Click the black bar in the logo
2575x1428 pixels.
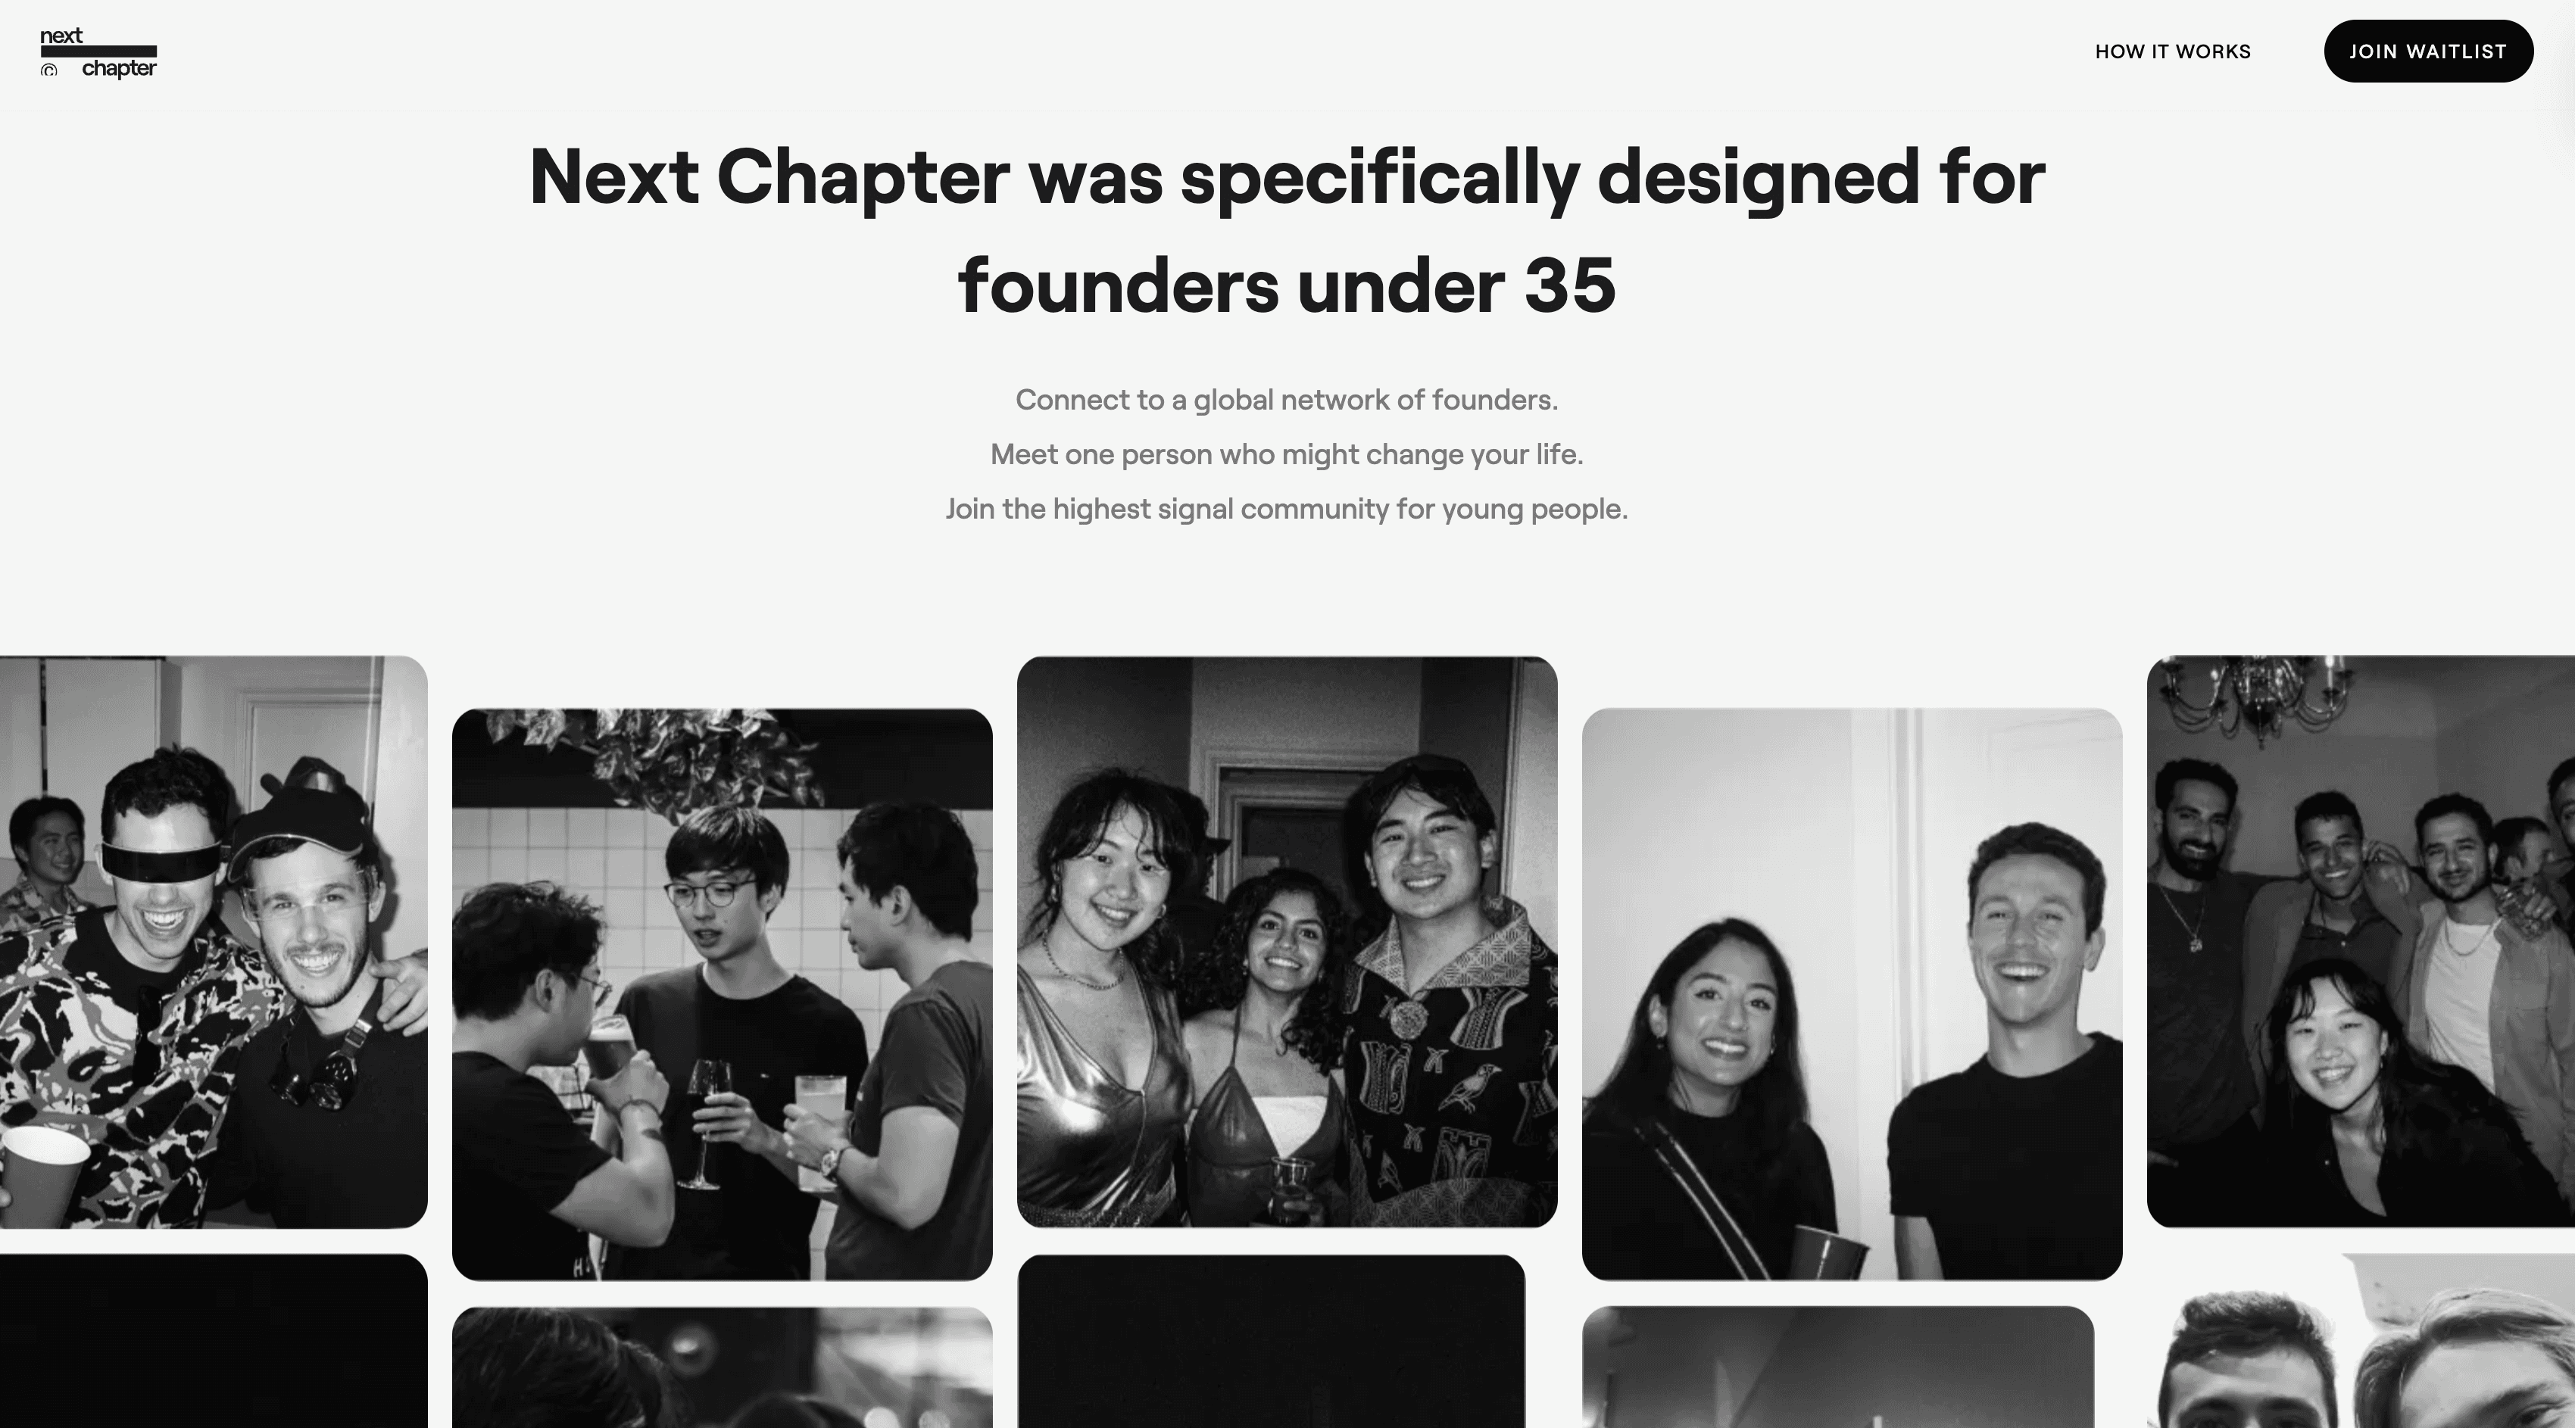click(x=98, y=51)
